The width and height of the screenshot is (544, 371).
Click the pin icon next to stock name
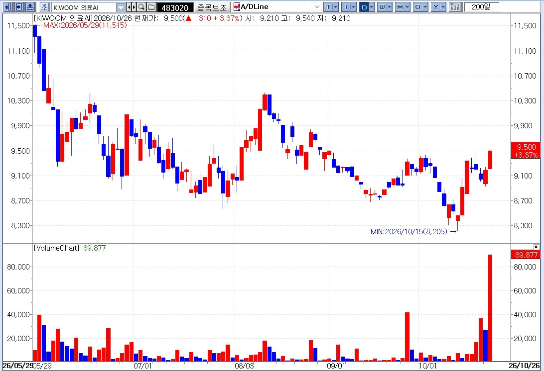(x=44, y=6)
